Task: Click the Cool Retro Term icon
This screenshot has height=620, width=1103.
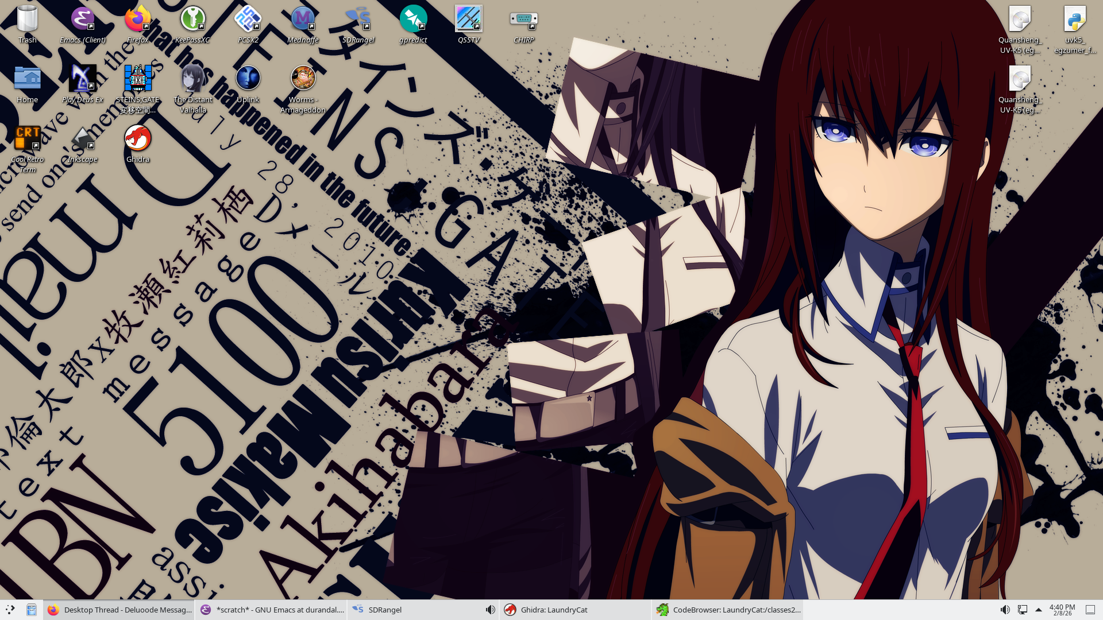Action: pyautogui.click(x=27, y=149)
